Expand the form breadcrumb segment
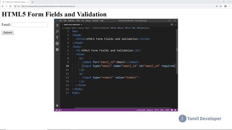Screen dimensions: 232x130 point(128,28)
